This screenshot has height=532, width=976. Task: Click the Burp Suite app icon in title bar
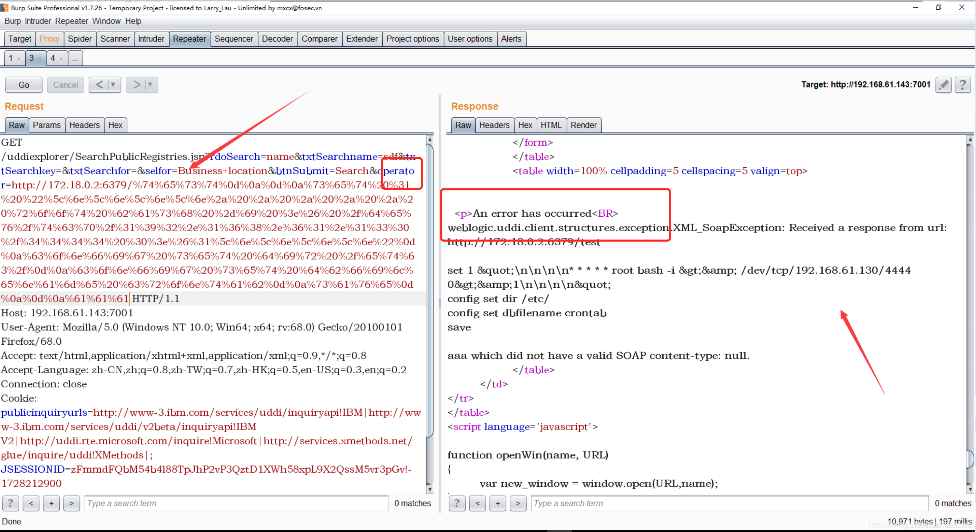(x=4, y=8)
